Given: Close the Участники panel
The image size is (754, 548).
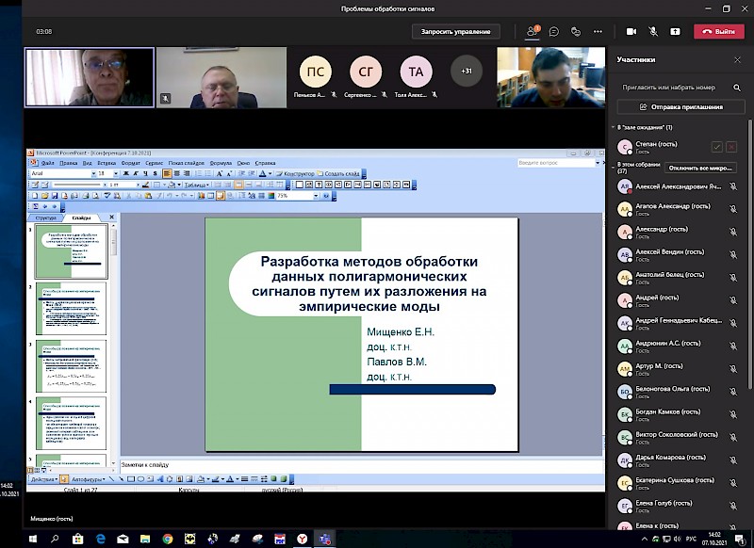Looking at the screenshot, I should (737, 59).
